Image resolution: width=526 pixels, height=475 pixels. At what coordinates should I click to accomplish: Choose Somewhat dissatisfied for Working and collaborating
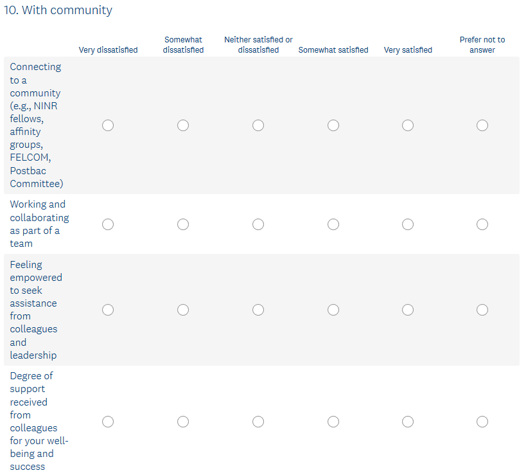click(183, 224)
